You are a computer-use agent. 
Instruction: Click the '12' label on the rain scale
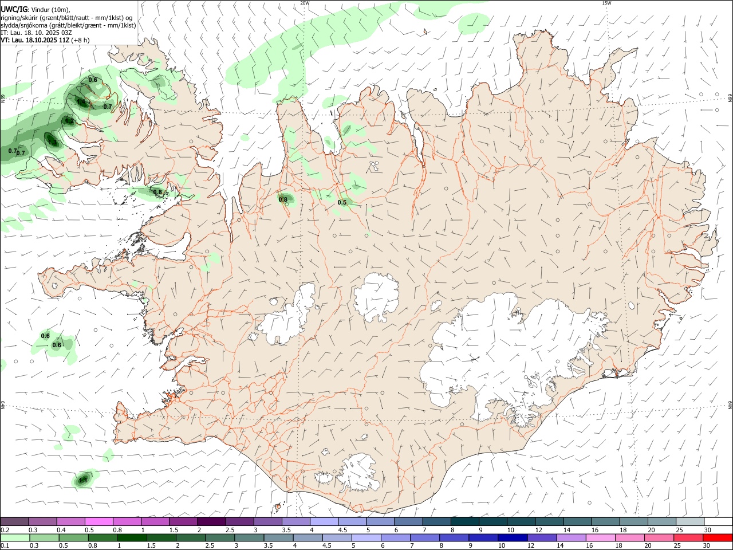[x=531, y=546]
